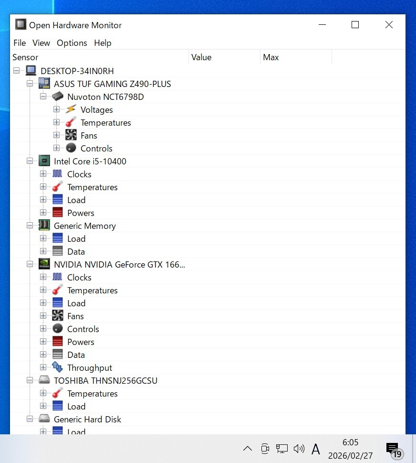Select the Controls row under Nuvoton NCT6798D

coord(208,148)
